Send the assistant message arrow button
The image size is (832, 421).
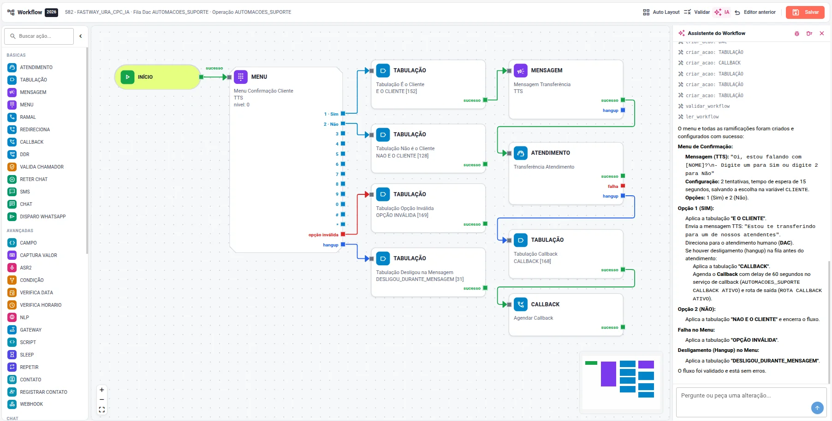(x=817, y=408)
